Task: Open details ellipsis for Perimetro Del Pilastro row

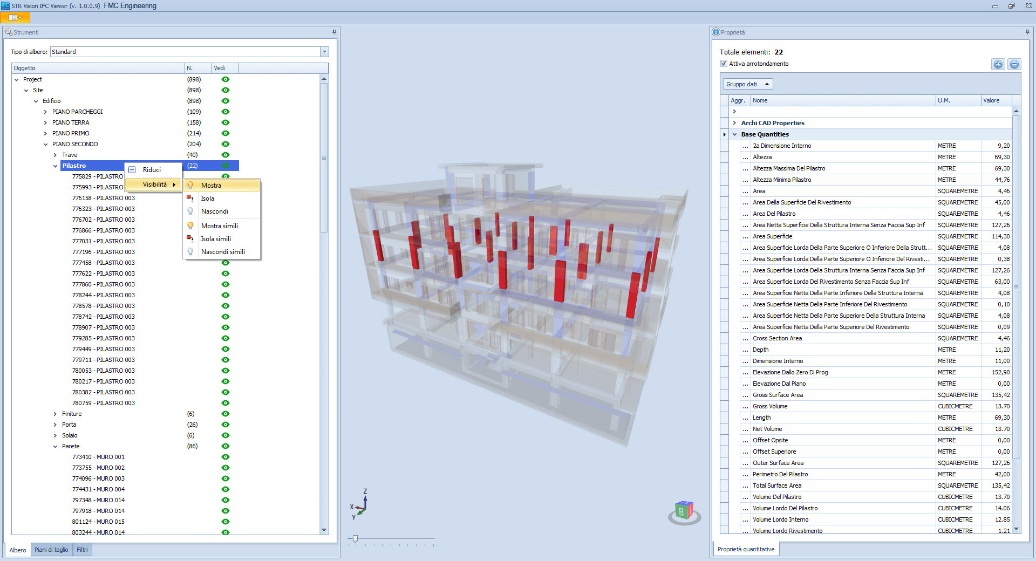Action: [x=745, y=474]
